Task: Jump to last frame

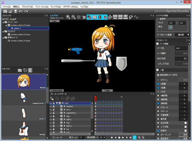Action: (x=131, y=138)
